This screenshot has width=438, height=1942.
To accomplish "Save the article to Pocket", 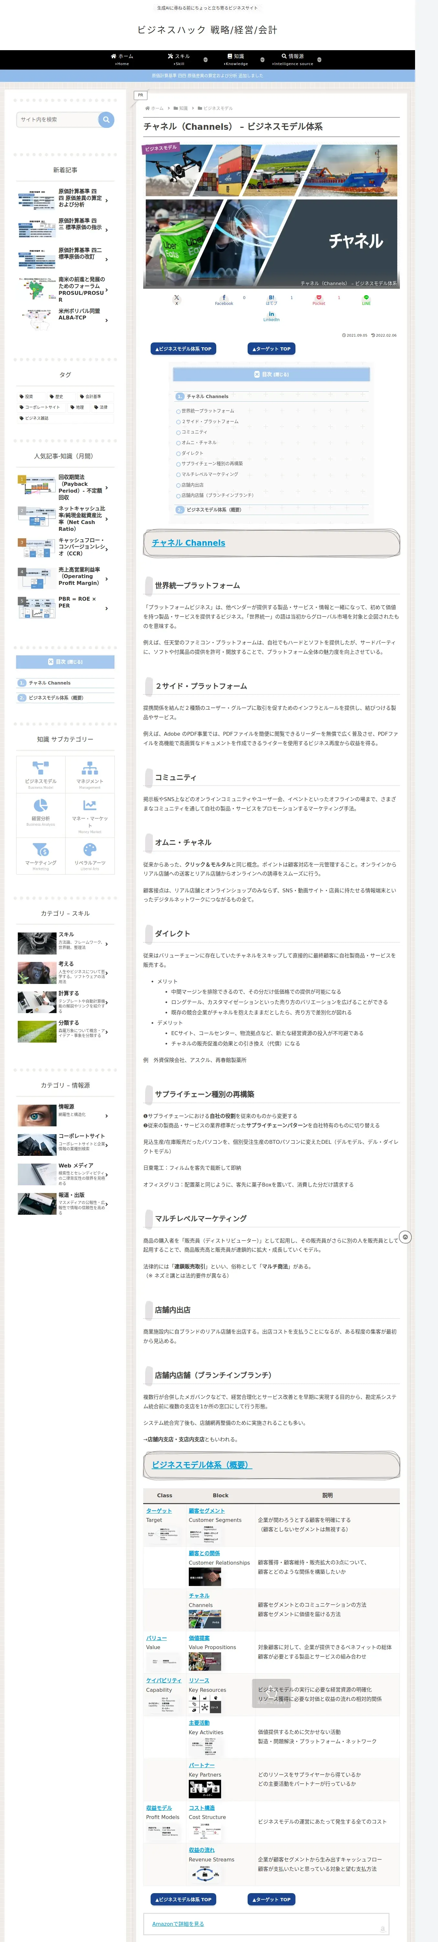I will [x=319, y=300].
